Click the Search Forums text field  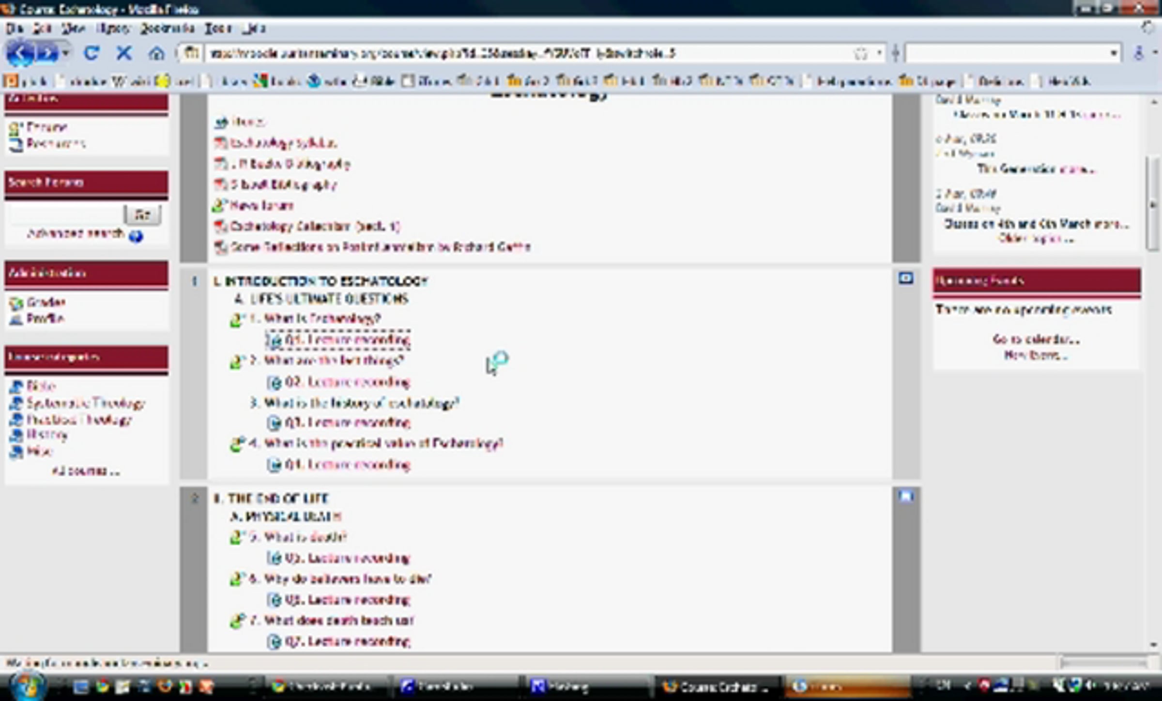click(65, 214)
